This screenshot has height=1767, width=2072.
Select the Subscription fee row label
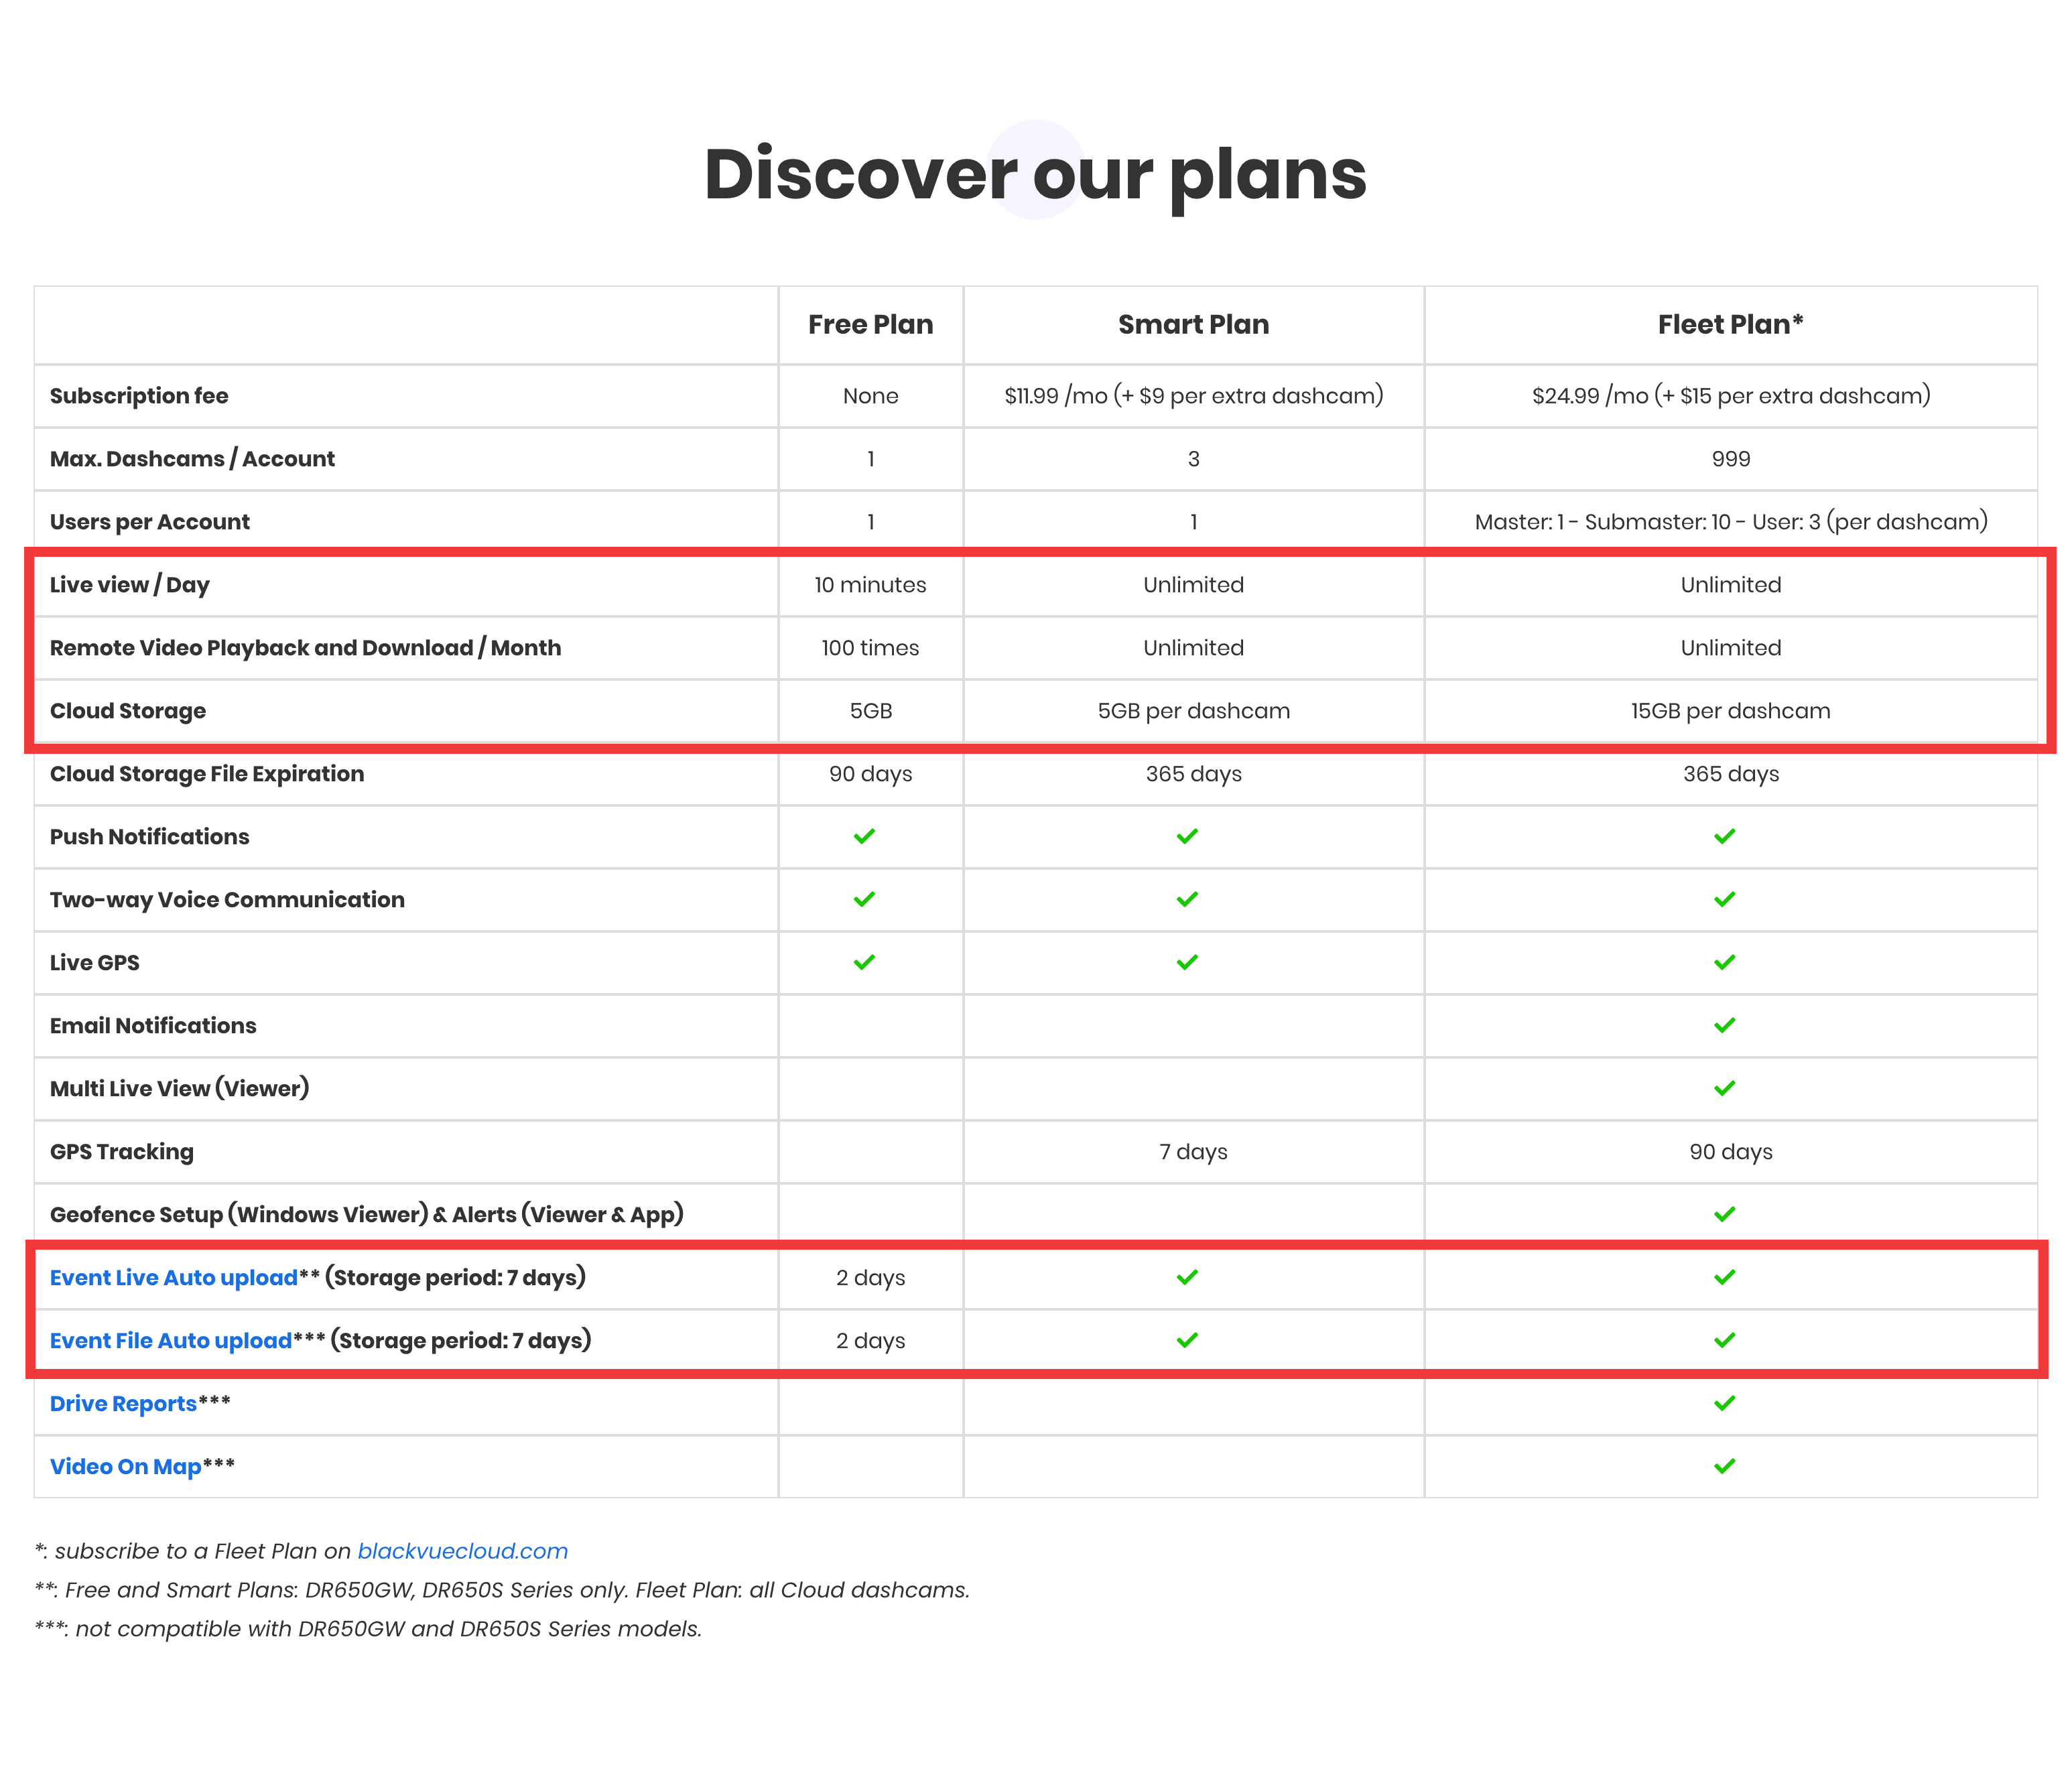tap(139, 396)
